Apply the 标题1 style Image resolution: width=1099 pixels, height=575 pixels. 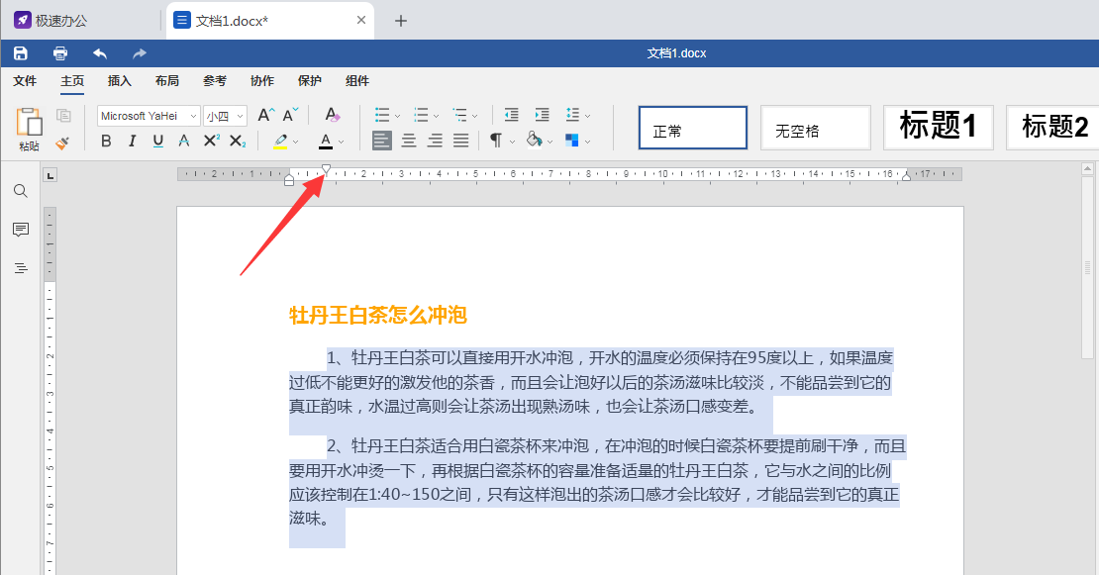pyautogui.click(x=938, y=128)
